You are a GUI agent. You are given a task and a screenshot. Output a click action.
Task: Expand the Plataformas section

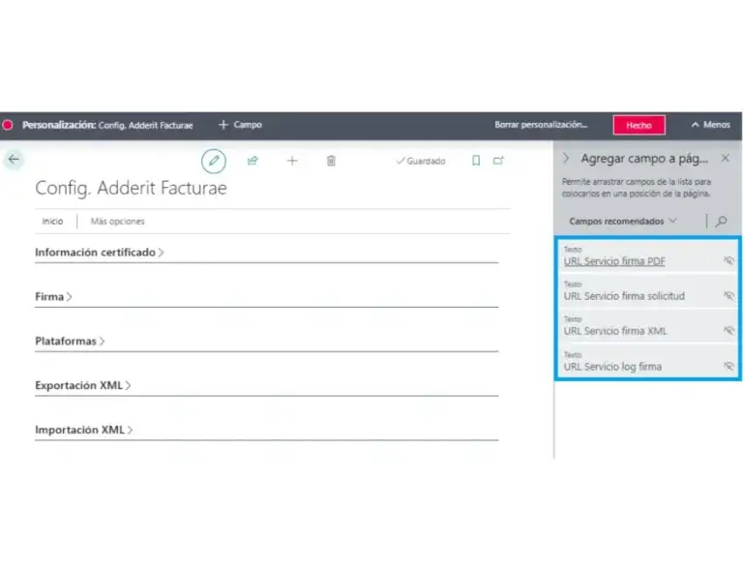(70, 341)
